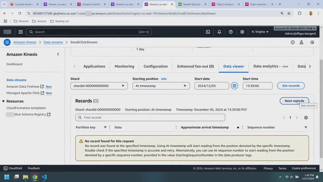Image resolution: width=323 pixels, height=182 pixels.
Task: Open CloudFormation templates link
Action: tap(26, 108)
